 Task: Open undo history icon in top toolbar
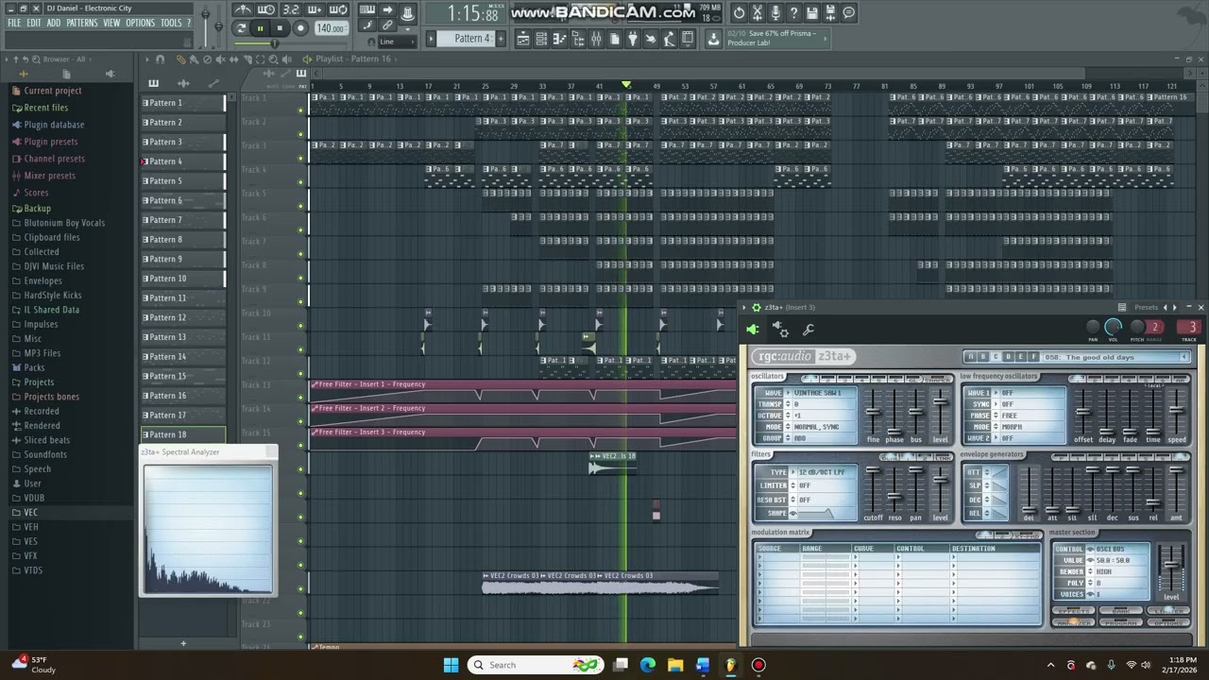tap(739, 12)
